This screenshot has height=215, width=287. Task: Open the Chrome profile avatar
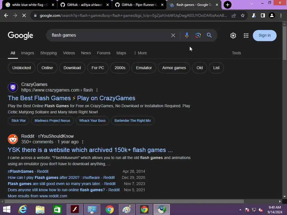tap(272, 16)
